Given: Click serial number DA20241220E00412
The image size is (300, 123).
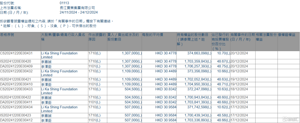Looking at the screenshot, I should (17, 120).
